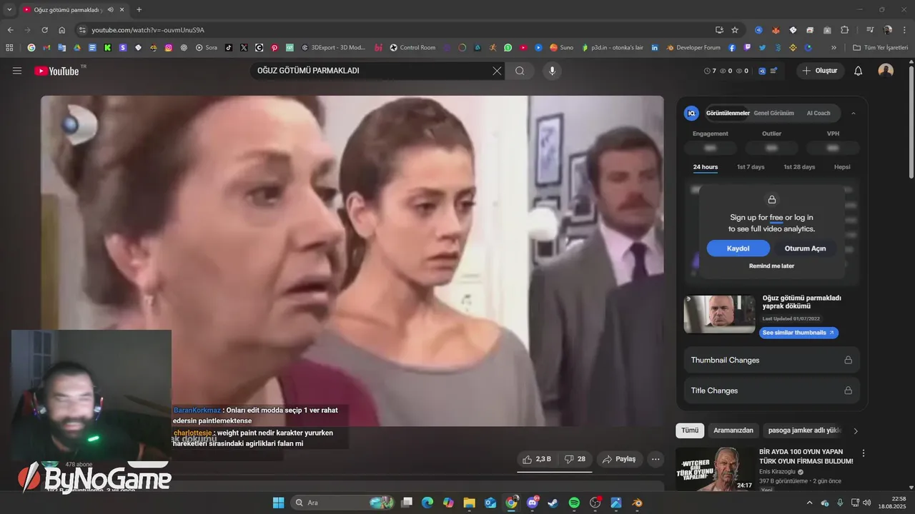
Task: Select the pasoga jamker filter chip
Action: pos(804,430)
